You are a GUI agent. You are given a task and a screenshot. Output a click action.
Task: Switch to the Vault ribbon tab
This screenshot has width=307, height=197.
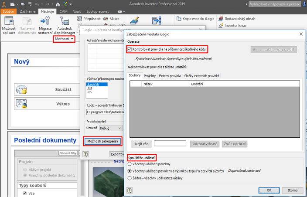[x=77, y=11]
